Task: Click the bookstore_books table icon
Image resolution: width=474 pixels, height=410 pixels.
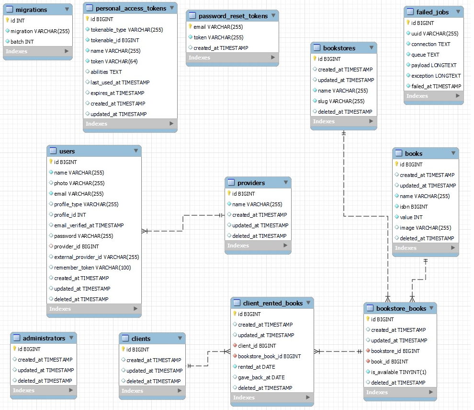Action: click(x=370, y=308)
